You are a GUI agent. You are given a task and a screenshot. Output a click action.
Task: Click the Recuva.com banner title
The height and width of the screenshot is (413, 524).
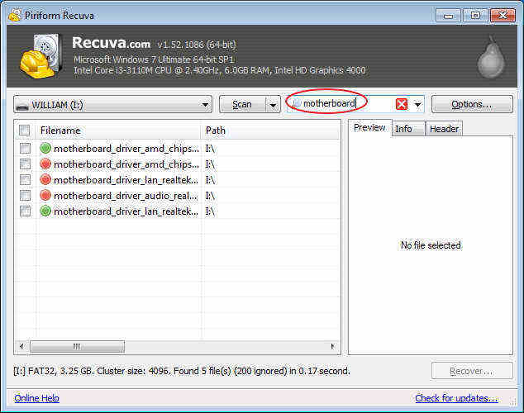tap(112, 43)
